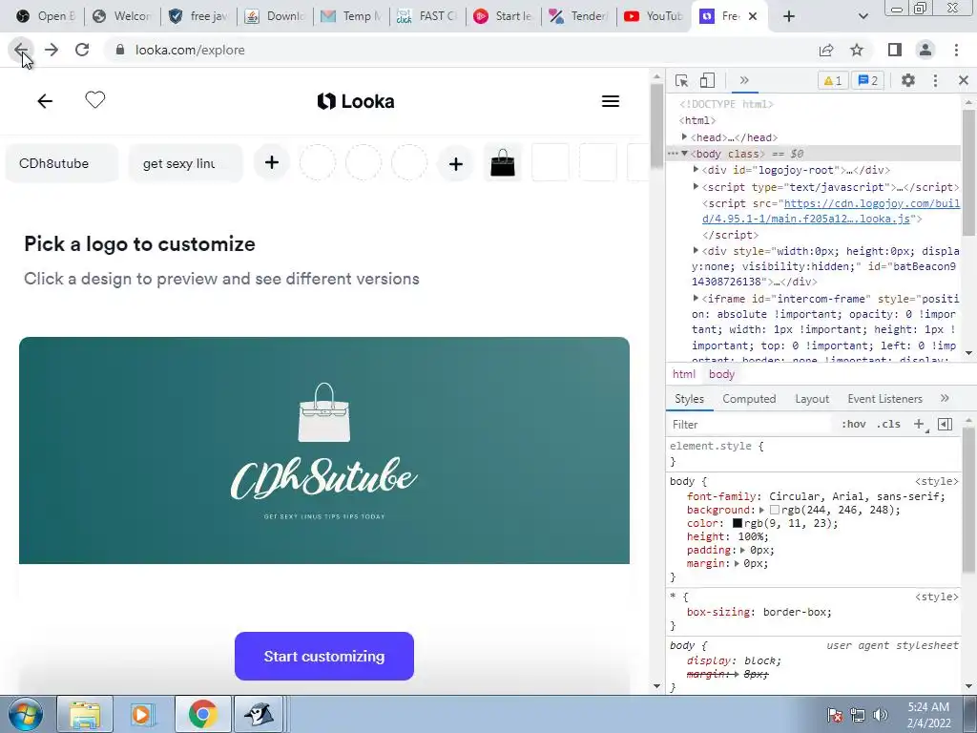
Task: Open the Chrome side panel icon
Action: click(895, 50)
